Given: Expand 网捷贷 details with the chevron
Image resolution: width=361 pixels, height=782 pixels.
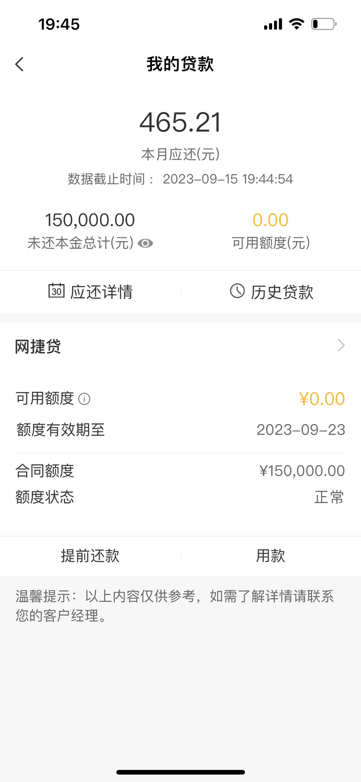Looking at the screenshot, I should pos(341,346).
